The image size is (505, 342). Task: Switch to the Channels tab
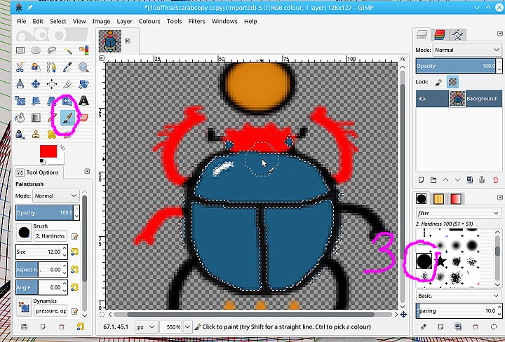tap(440, 34)
